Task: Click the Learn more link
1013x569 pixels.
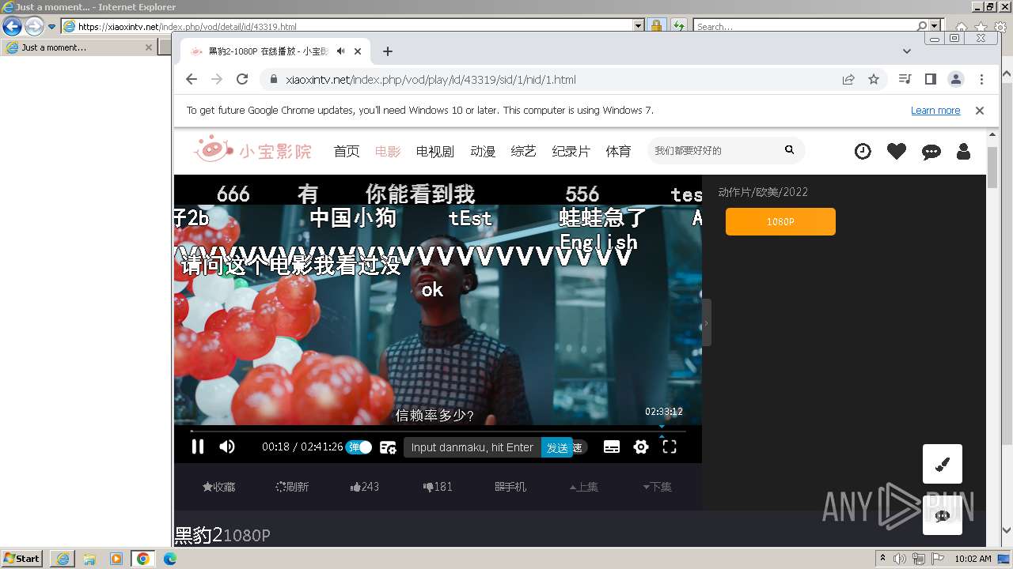Action: pos(935,111)
